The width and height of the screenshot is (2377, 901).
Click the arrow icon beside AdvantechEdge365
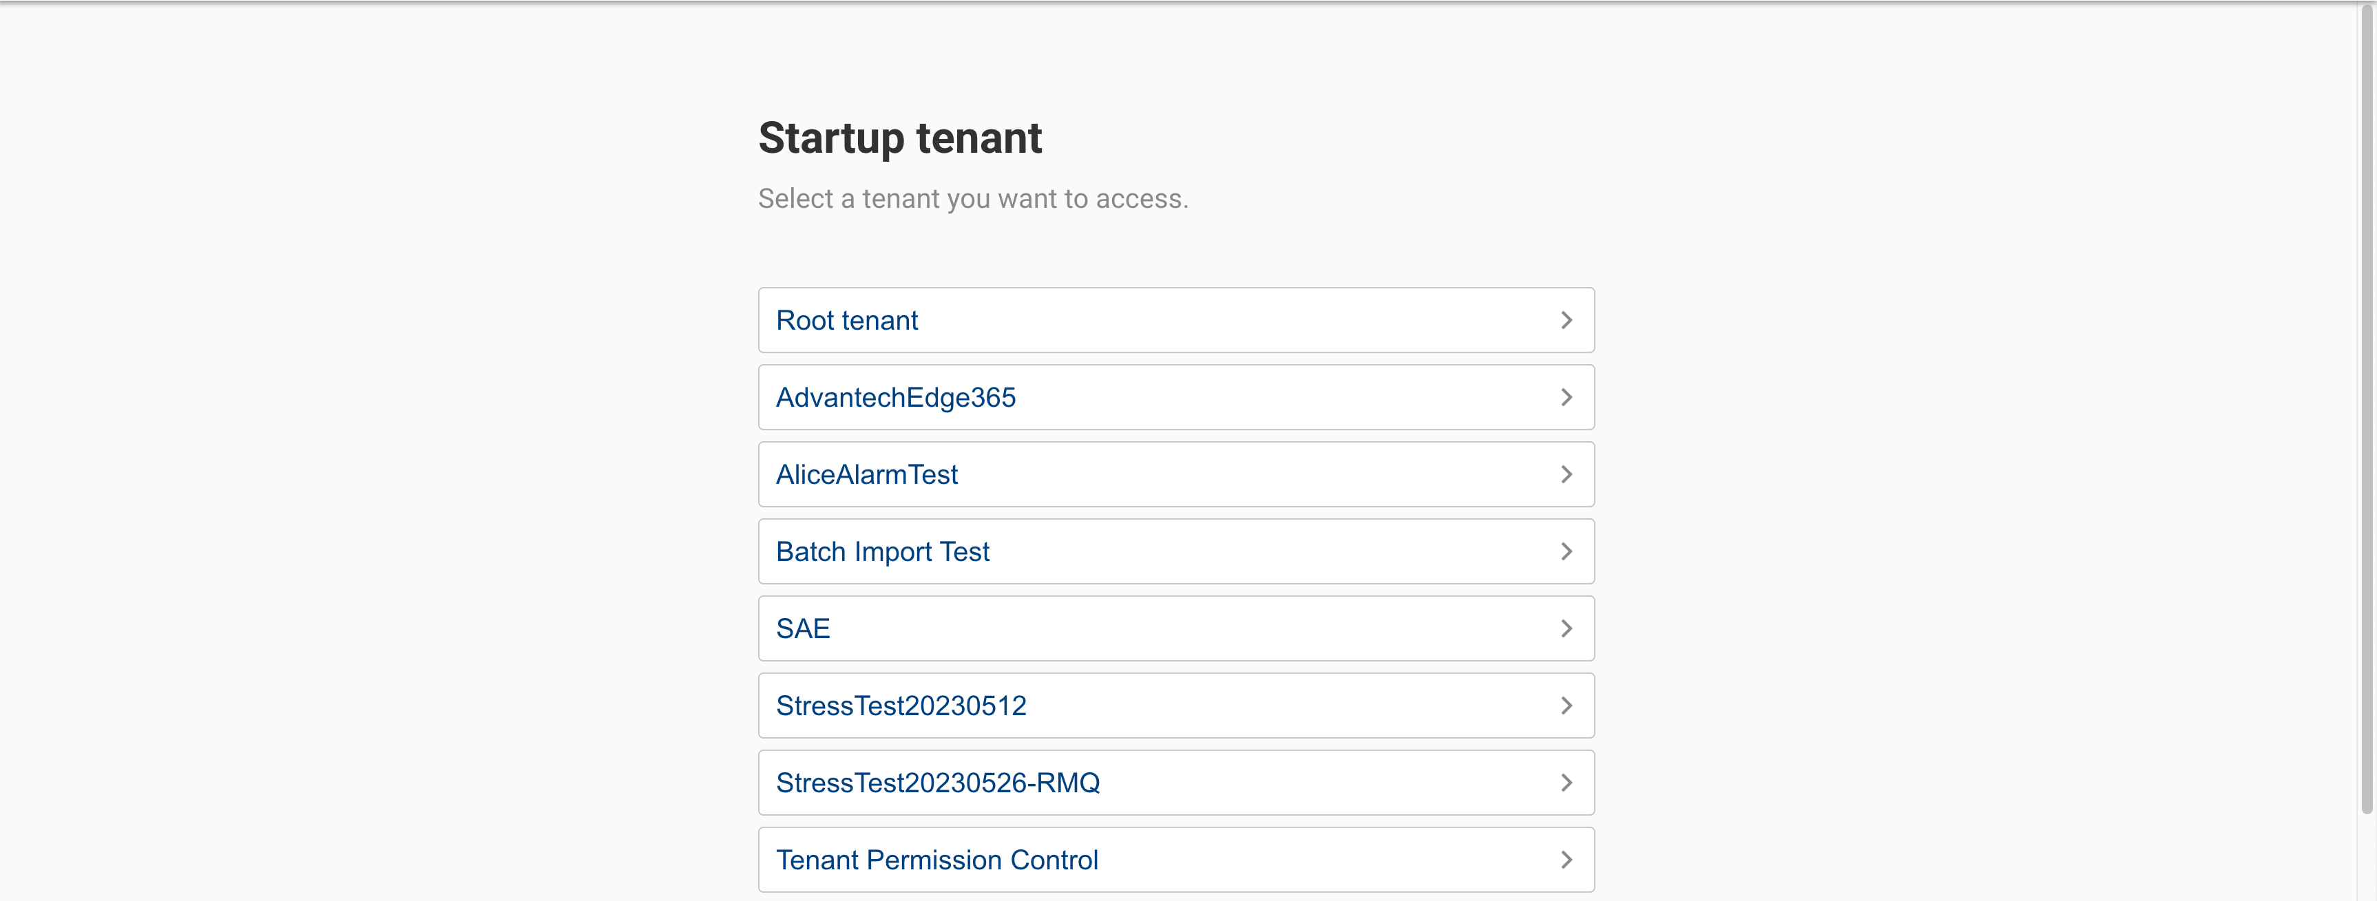pos(1566,397)
